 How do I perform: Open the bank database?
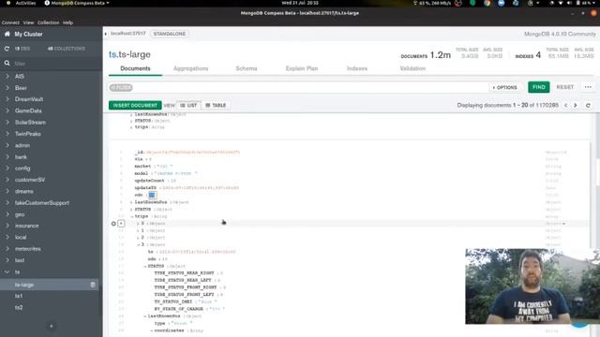click(21, 157)
